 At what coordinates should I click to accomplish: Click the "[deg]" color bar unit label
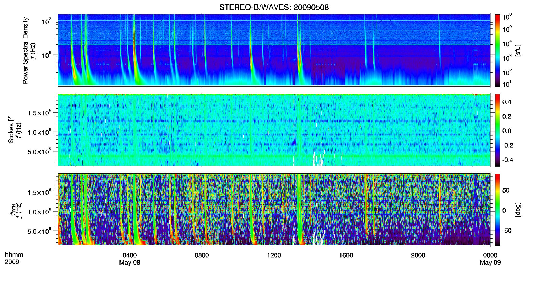point(518,210)
